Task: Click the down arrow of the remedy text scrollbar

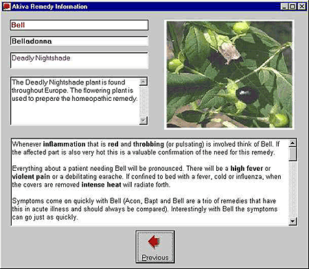Action: pos(293,221)
